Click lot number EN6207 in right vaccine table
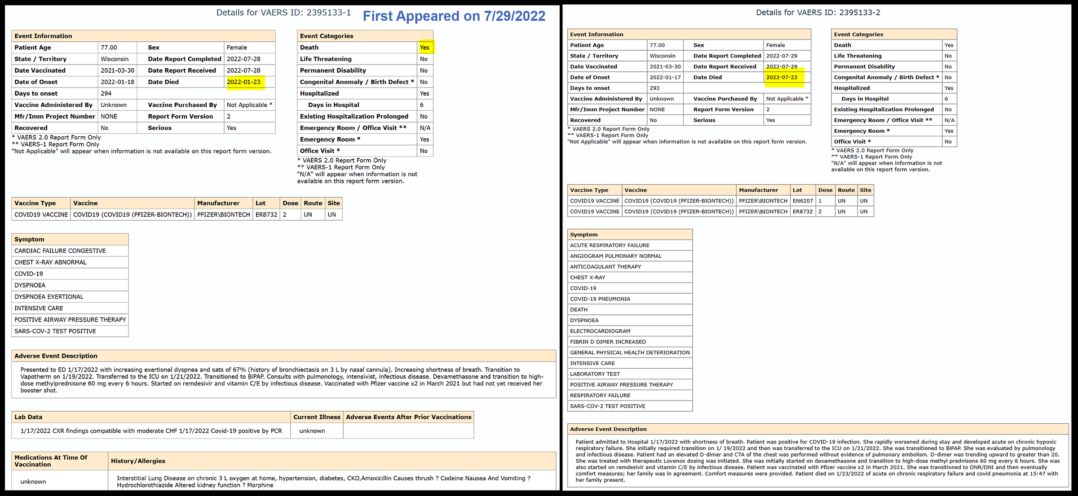The width and height of the screenshot is (1078, 496). (803, 201)
